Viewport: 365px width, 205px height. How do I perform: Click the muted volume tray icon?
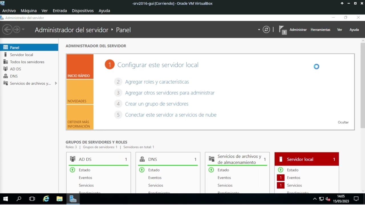tap(328, 199)
